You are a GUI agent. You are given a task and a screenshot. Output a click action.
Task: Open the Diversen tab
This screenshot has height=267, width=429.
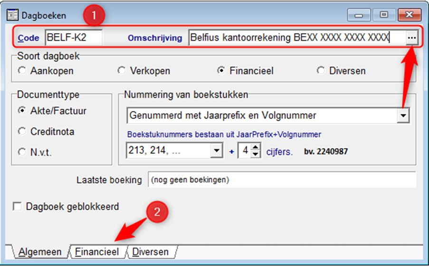click(x=150, y=252)
